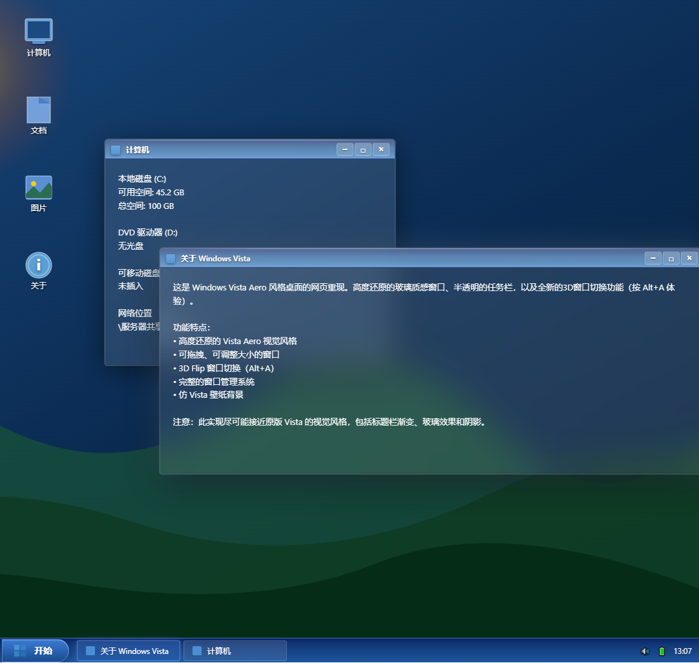Click the 关于 Windows Vista title bar icon
The image size is (699, 663).
point(171,259)
